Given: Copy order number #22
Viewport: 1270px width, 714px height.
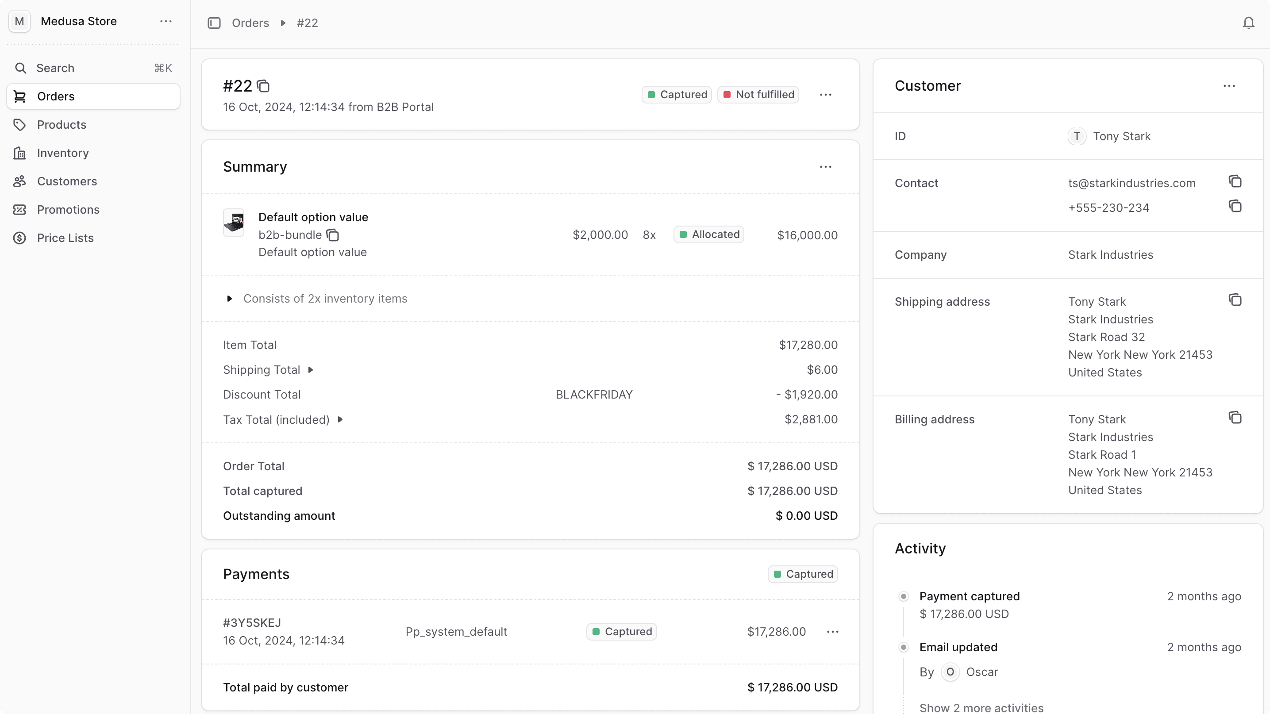Looking at the screenshot, I should point(264,86).
